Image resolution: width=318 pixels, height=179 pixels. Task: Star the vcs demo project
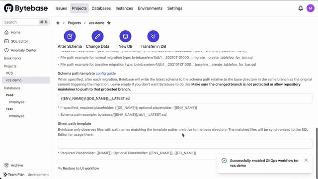click(109, 23)
